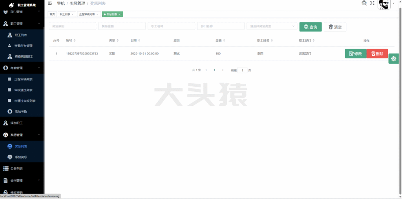Select the active 奖惩列表 tab
402x199 pixels.
112,15
